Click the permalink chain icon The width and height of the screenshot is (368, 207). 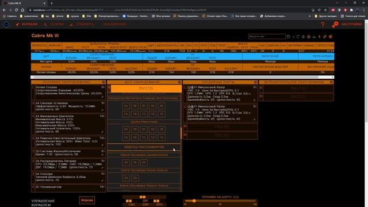(x=325, y=37)
